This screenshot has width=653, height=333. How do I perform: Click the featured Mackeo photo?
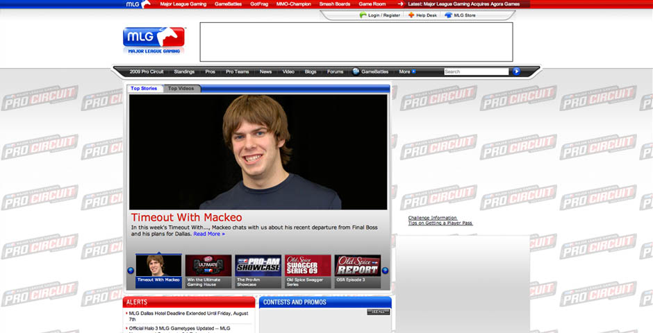click(x=258, y=152)
